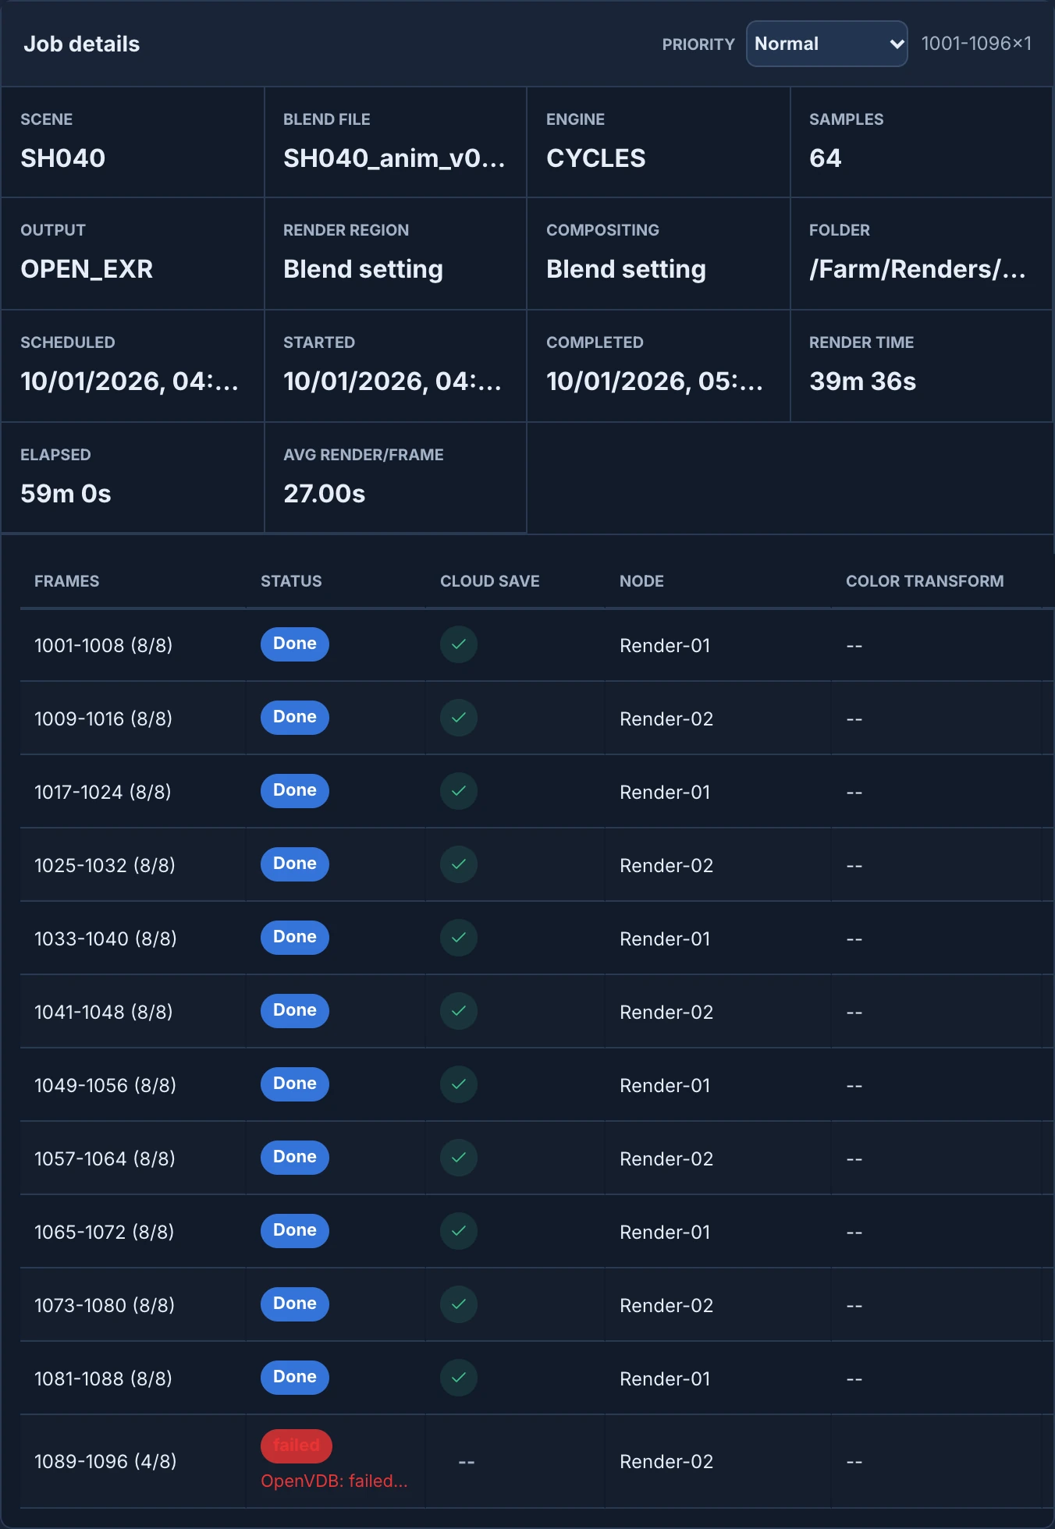Click the engine value CYCLES
The height and width of the screenshot is (1529, 1055).
coord(596,158)
